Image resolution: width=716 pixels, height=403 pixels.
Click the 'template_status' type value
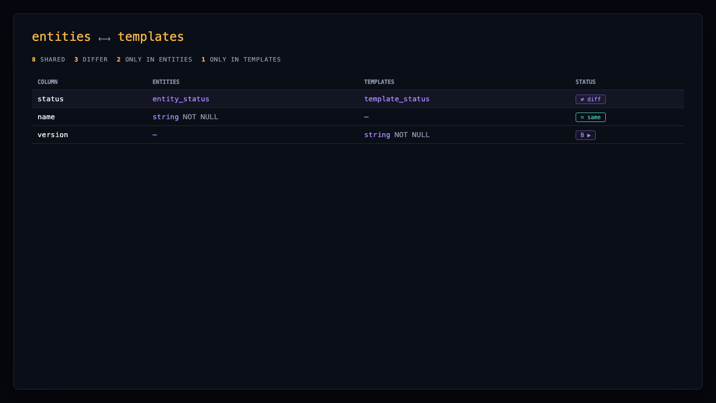397,99
